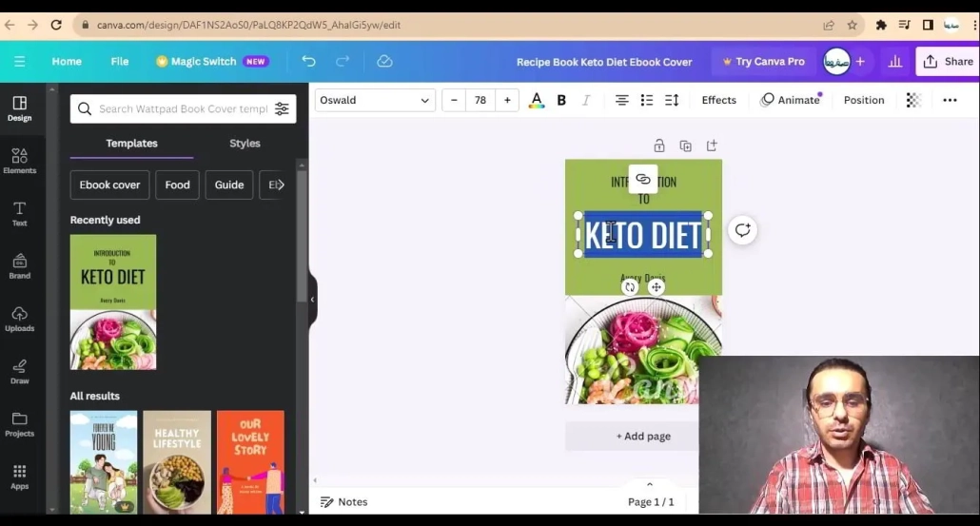Open the text color picker
Viewport: 980px width, 526px height.
pos(537,100)
